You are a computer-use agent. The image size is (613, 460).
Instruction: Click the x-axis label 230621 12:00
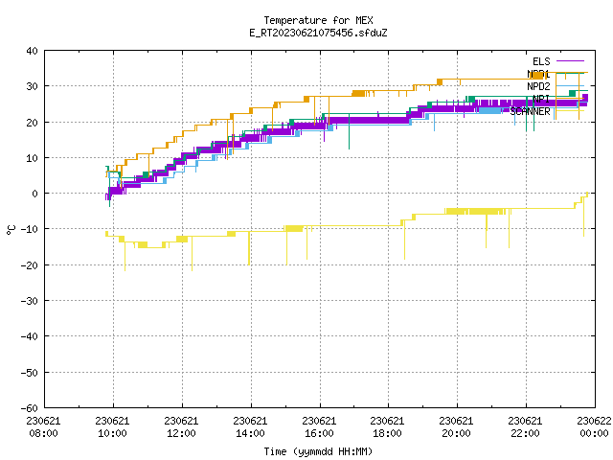[181, 427]
